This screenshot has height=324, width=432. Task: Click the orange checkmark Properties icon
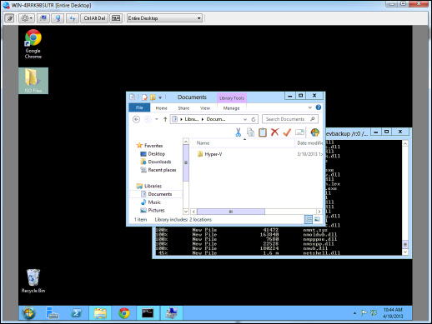click(x=287, y=132)
